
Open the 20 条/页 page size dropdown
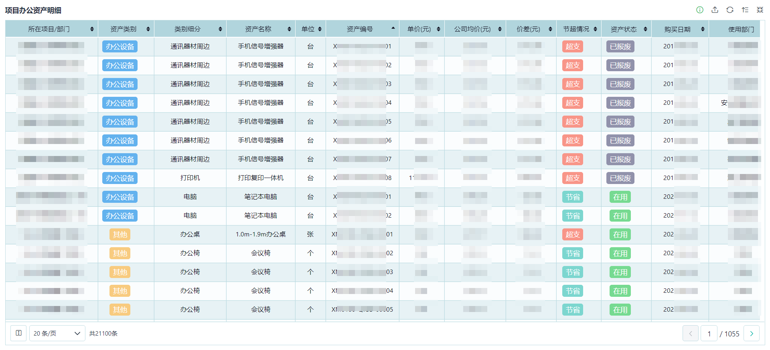coord(57,333)
